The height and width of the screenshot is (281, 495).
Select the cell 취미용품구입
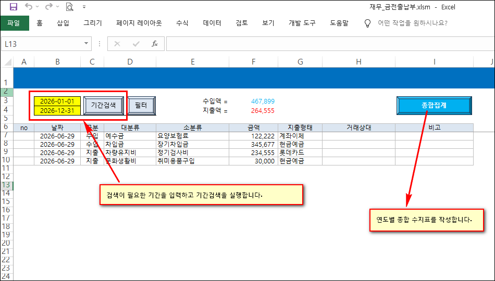click(193, 161)
